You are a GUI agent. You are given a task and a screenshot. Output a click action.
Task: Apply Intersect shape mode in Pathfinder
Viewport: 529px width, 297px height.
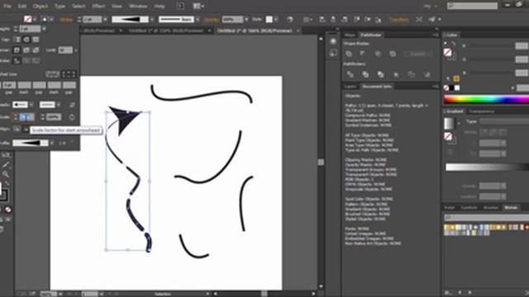tap(378, 54)
